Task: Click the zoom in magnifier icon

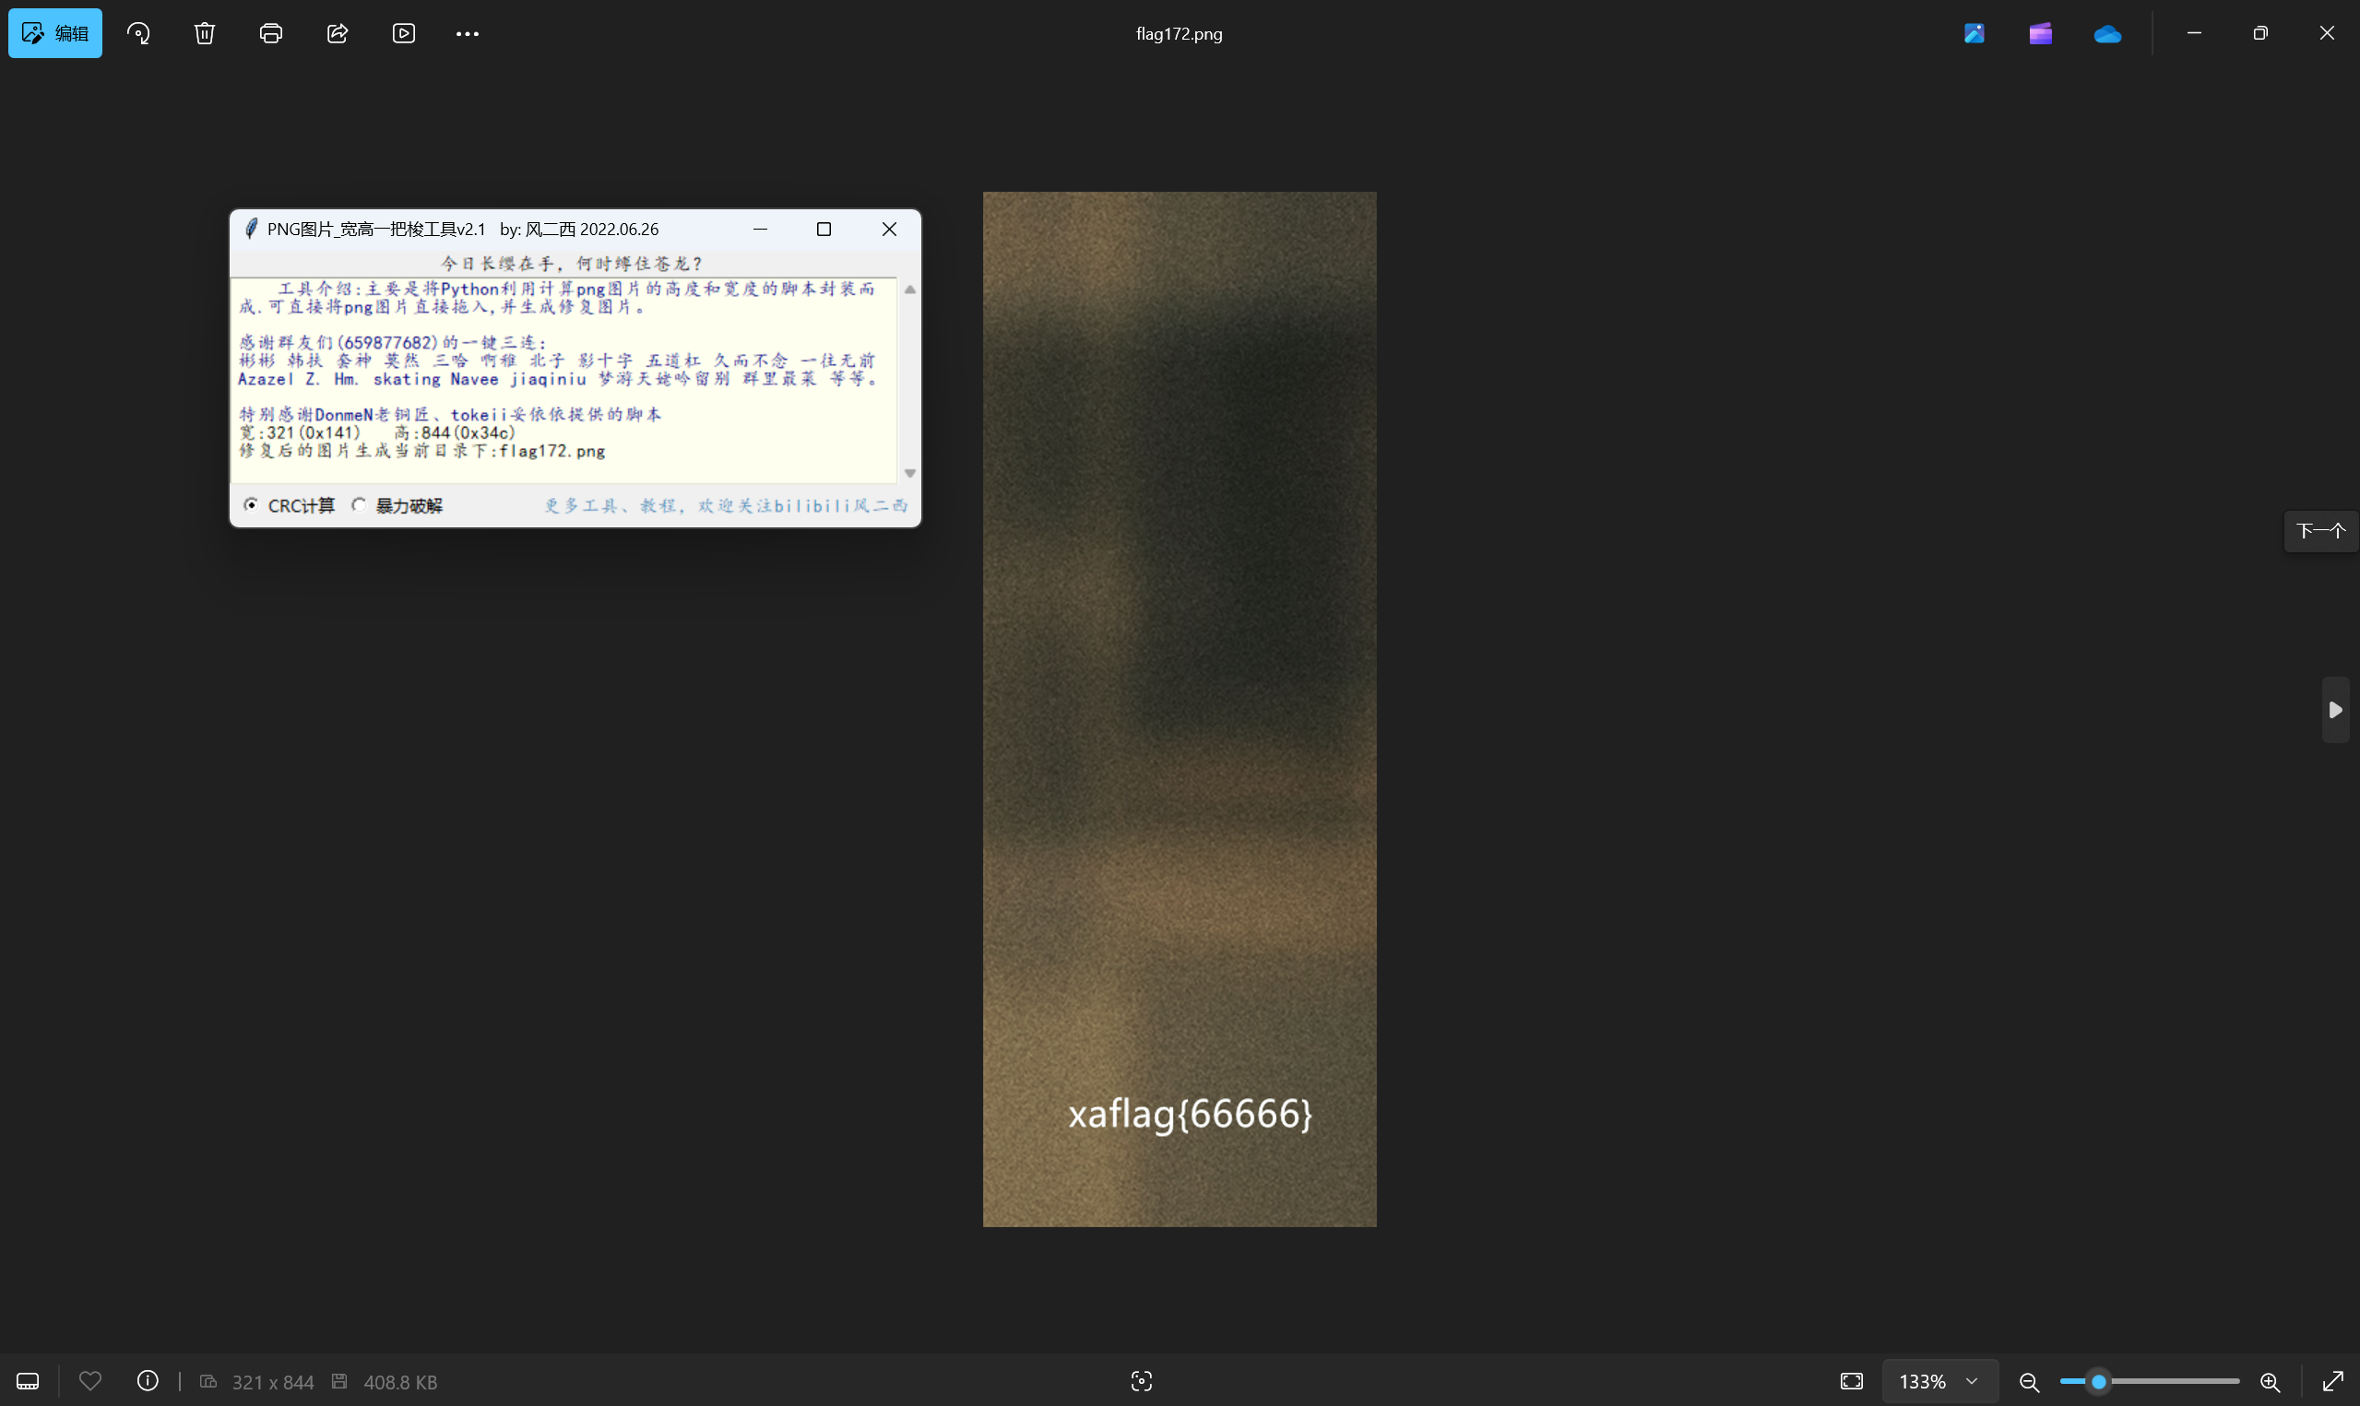Action: tap(2270, 1381)
